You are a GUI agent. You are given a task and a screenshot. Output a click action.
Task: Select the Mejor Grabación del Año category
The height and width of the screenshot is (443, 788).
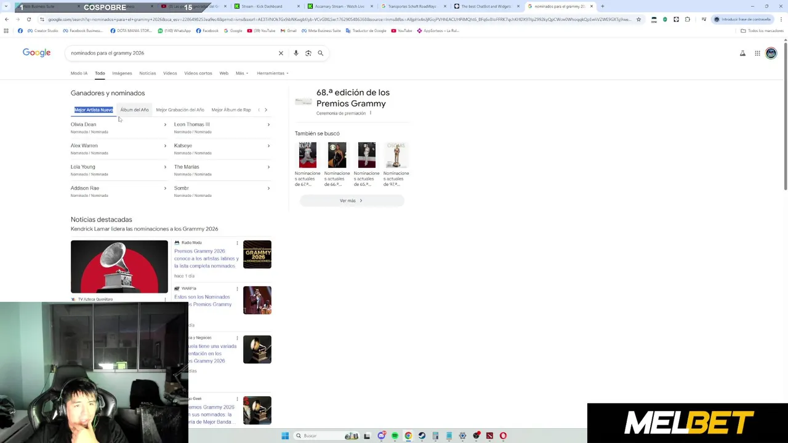point(180,110)
